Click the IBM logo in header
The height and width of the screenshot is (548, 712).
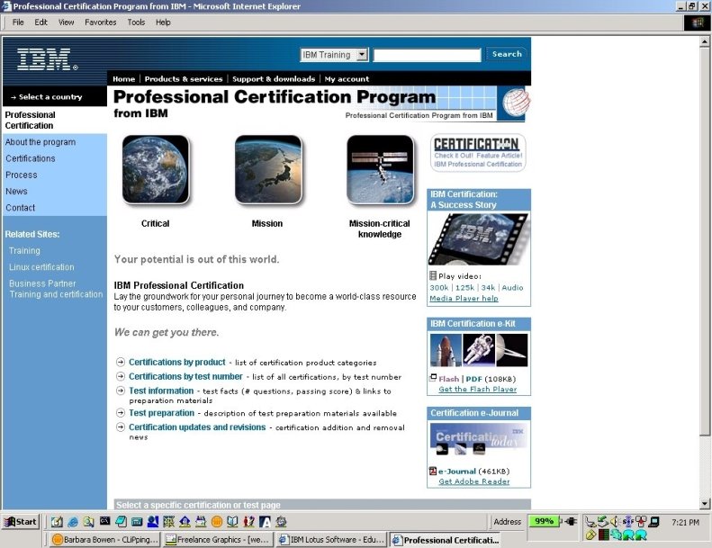(x=47, y=59)
